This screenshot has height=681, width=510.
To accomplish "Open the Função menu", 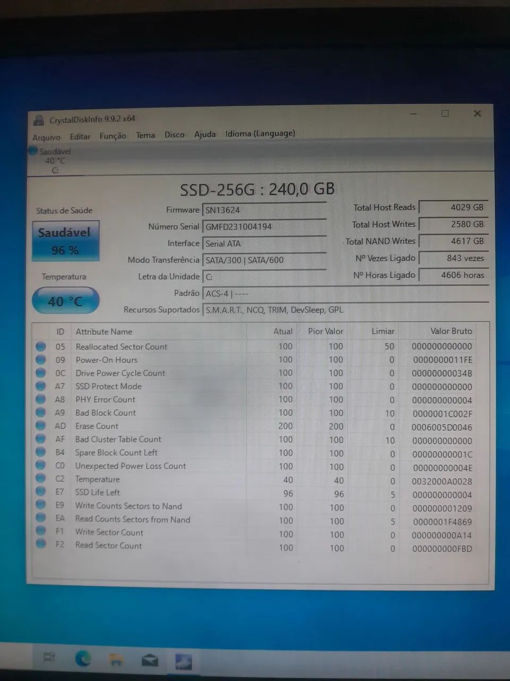I will point(113,136).
